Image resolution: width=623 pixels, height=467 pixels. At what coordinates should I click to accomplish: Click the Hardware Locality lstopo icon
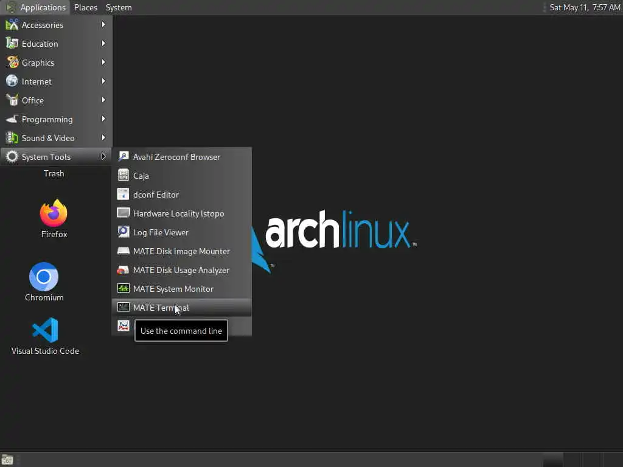[124, 213]
